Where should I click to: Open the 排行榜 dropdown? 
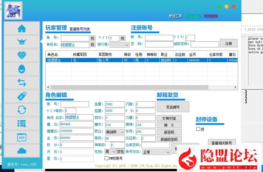pyautogui.click(x=120, y=45)
